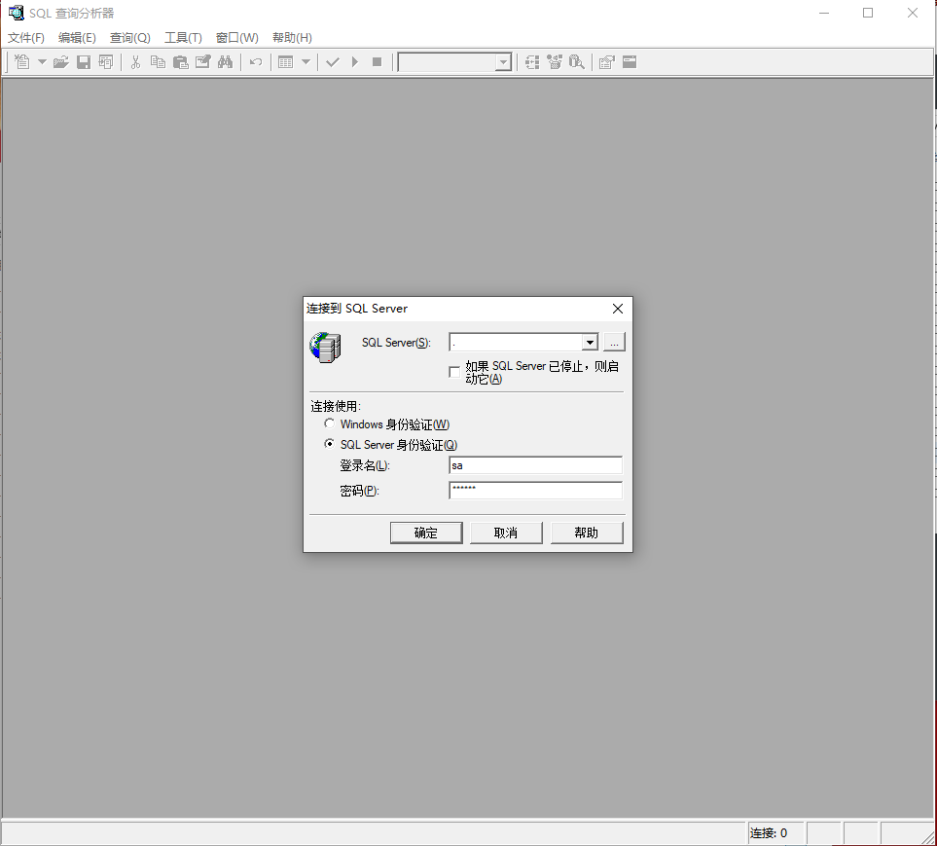The image size is (937, 846).
Task: Check 如果 SQL Server 已停止，则启动它
Action: (x=453, y=371)
